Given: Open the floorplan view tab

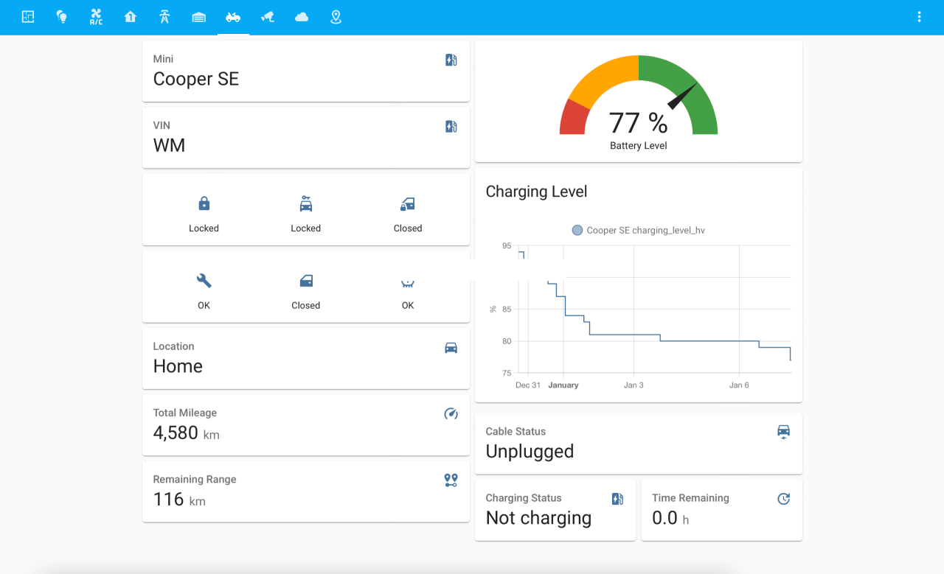Looking at the screenshot, I should [x=28, y=17].
